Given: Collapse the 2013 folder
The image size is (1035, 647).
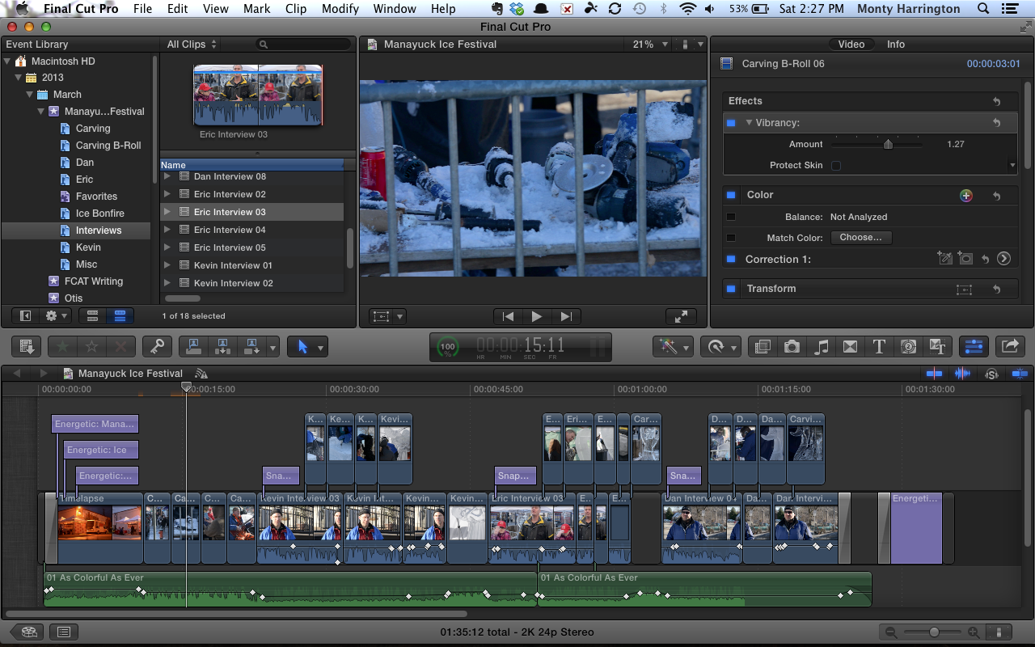Looking at the screenshot, I should [x=17, y=78].
